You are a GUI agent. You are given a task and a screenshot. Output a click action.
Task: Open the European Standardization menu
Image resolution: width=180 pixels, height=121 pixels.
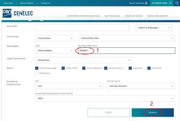(x=83, y=16)
